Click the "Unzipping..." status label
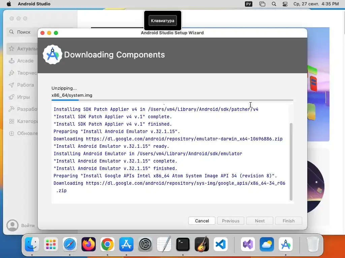The image size is (345, 258). point(64,88)
